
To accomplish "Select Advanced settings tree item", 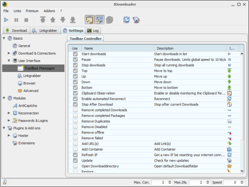I will coord(31,91).
